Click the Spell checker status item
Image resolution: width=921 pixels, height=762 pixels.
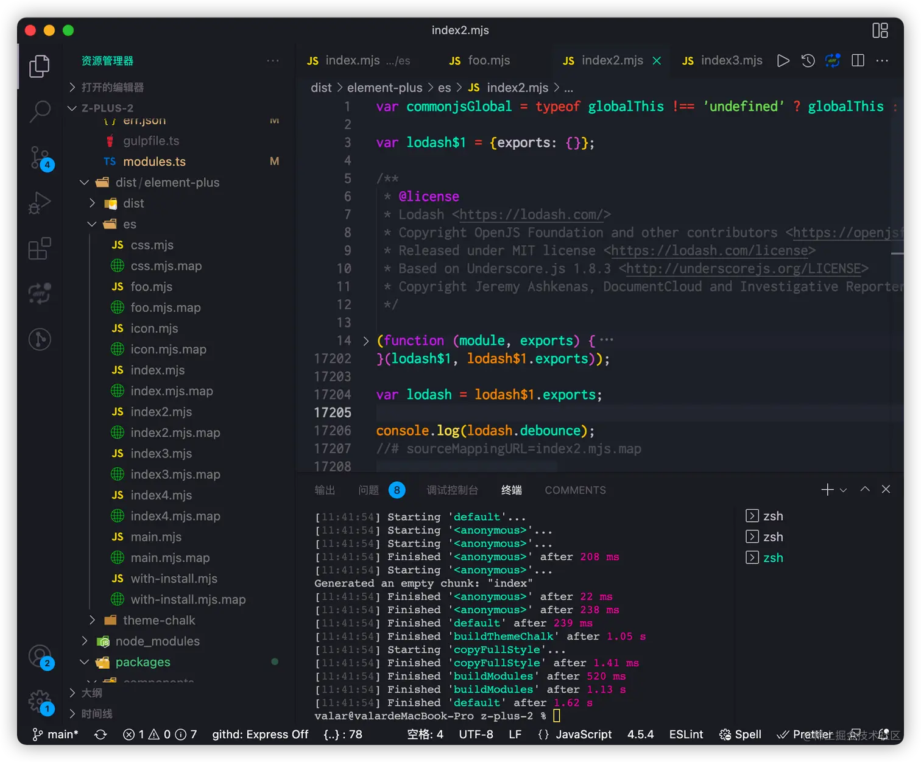[740, 735]
